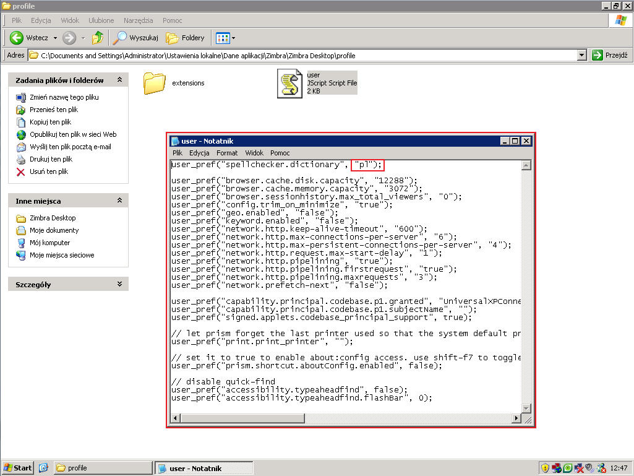Click Notatnik horizontal scroll left arrow

[176, 418]
